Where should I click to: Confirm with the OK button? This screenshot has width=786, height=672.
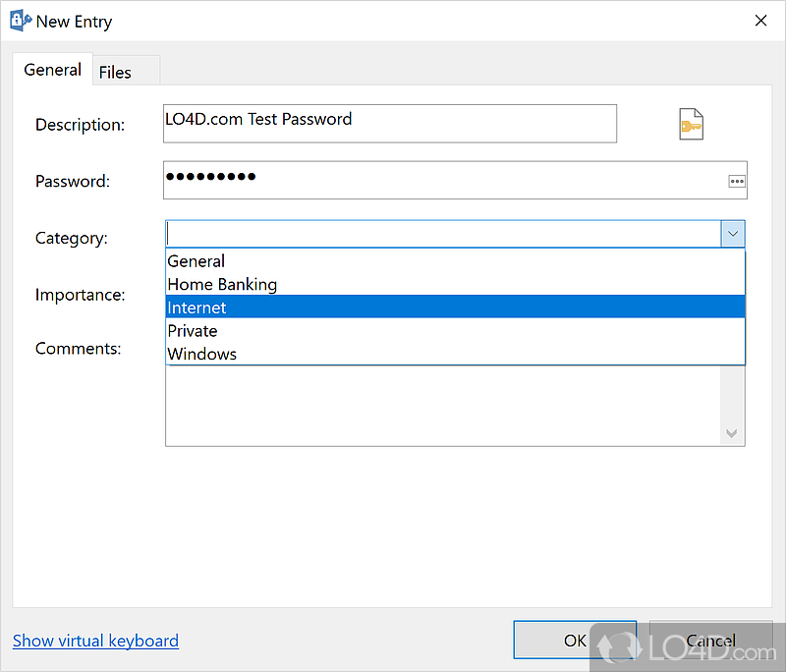(575, 641)
